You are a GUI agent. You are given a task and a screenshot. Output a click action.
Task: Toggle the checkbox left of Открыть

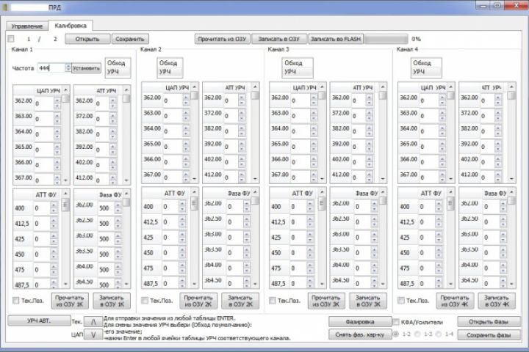(11, 39)
